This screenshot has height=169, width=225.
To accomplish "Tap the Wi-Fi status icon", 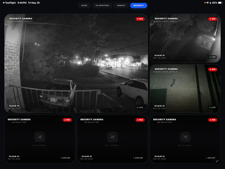I will pos(208,3).
